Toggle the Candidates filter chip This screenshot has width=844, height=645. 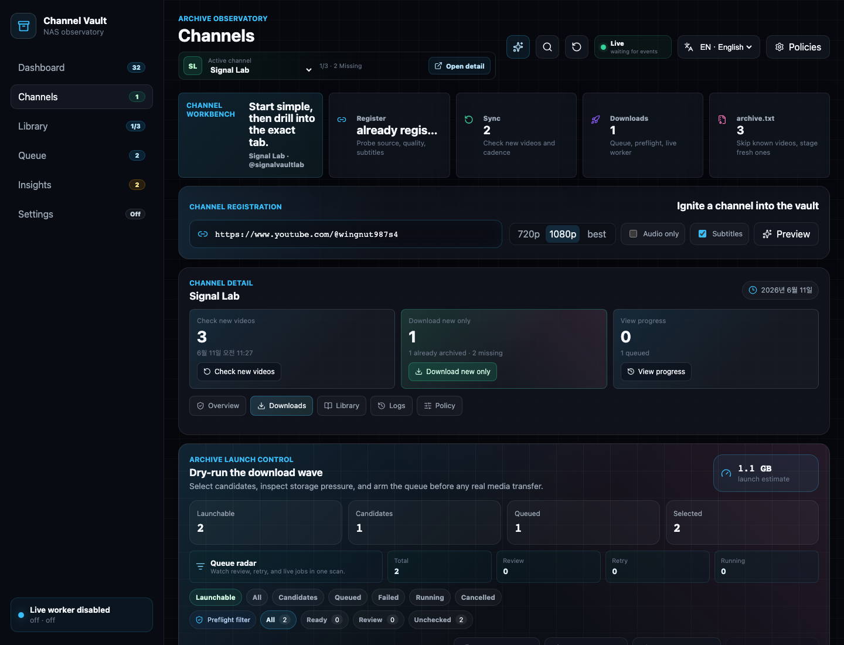click(x=298, y=598)
